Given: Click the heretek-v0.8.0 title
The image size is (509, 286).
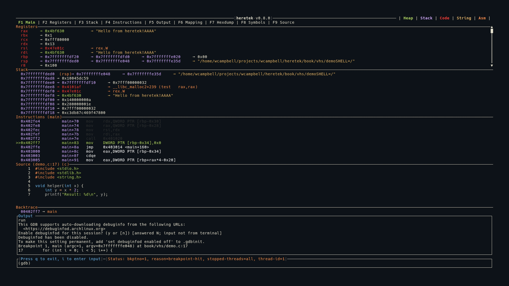Looking at the screenshot, I should (253, 18).
